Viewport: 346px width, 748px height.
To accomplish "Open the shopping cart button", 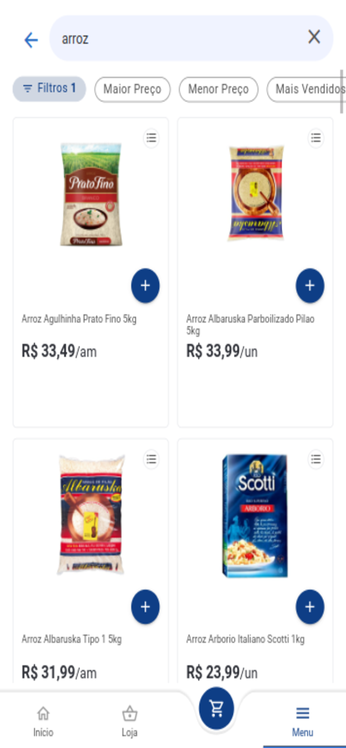I will click(x=216, y=708).
